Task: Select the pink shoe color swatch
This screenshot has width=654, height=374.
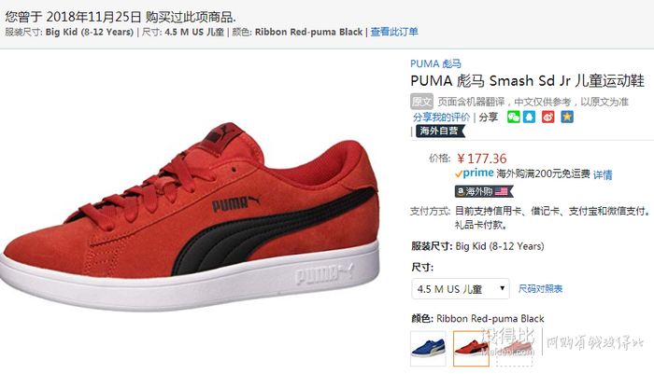Action: point(514,349)
